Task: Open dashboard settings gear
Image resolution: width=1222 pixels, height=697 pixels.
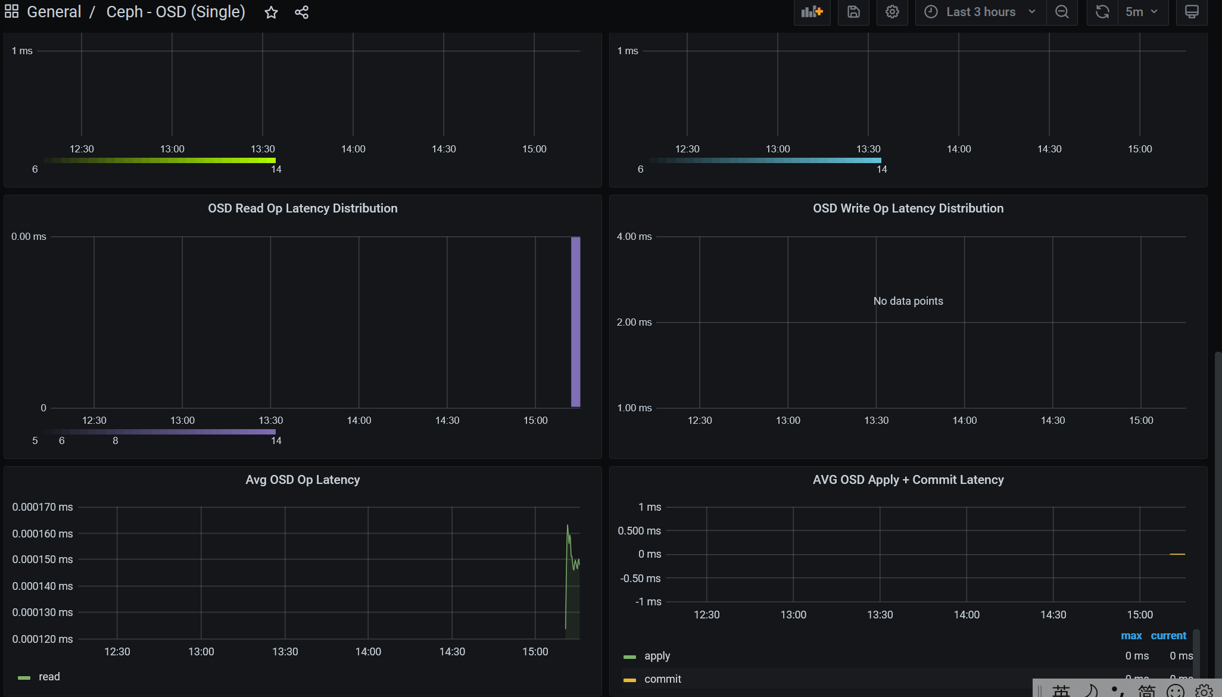Action: click(x=891, y=12)
